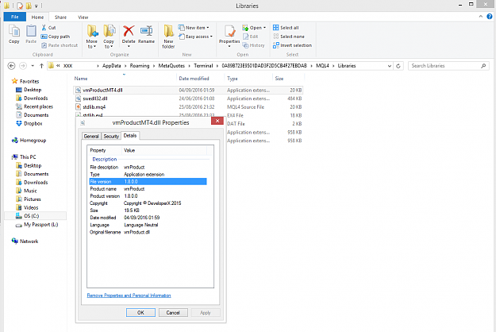Open Network in the navigation pane

pyautogui.click(x=25, y=241)
